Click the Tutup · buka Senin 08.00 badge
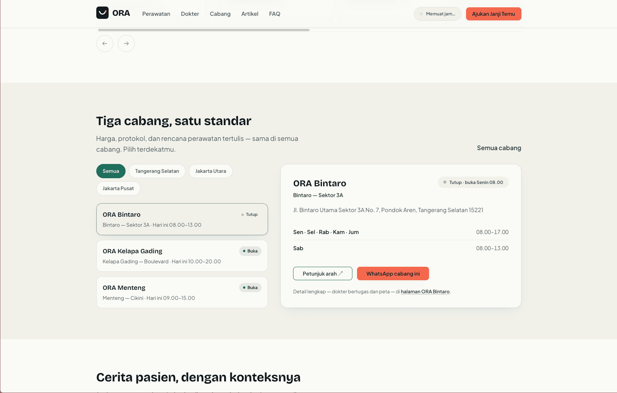Screen dimensions: 617x393 473,182
